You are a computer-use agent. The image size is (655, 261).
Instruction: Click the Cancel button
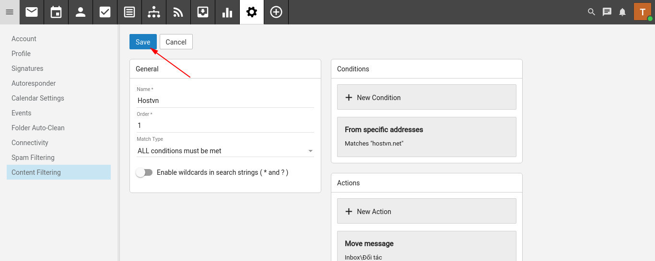tap(176, 42)
